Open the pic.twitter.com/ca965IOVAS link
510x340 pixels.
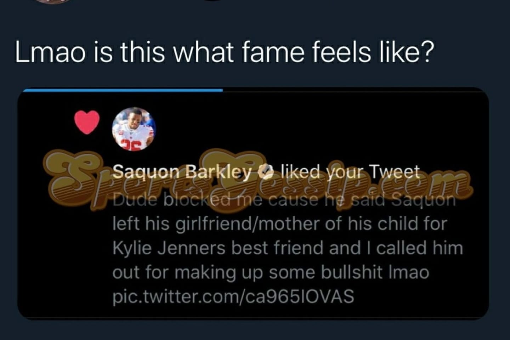point(233,296)
